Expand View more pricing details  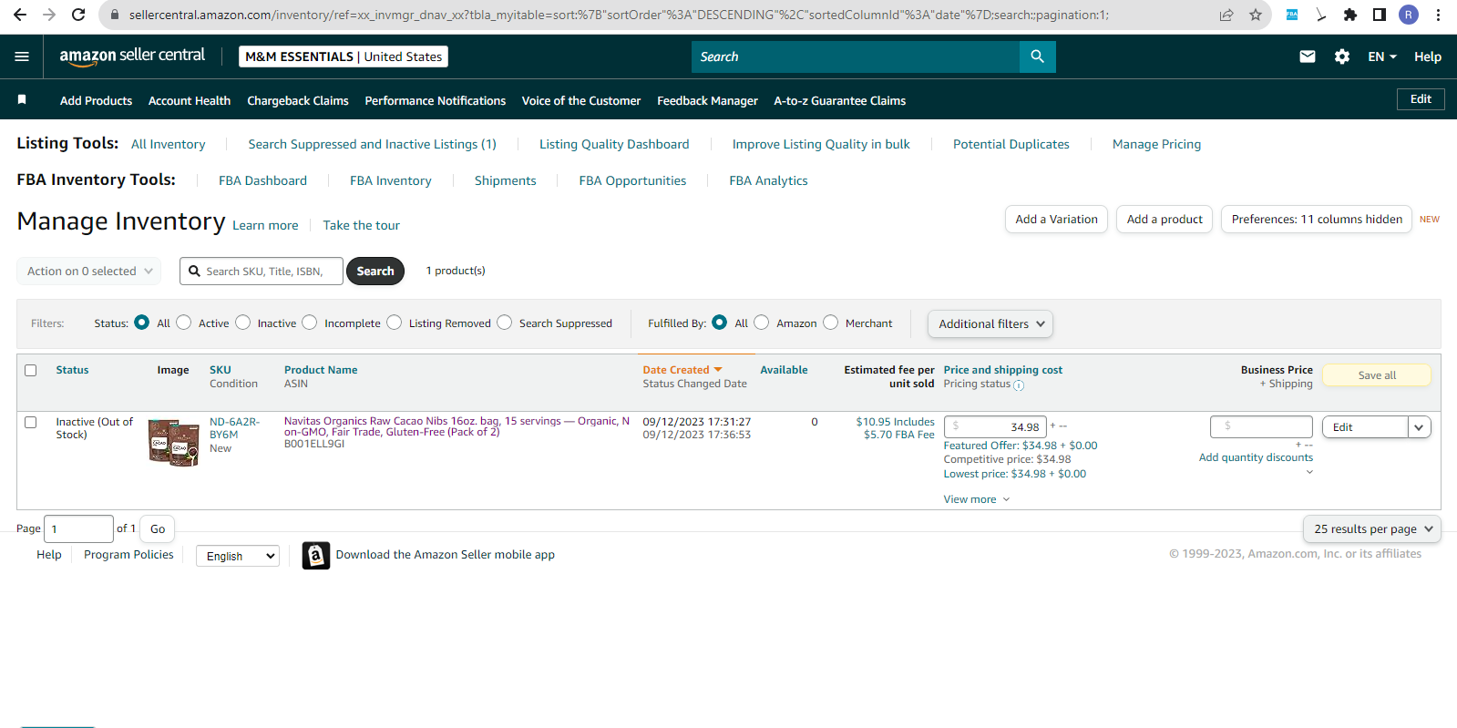coord(977,499)
